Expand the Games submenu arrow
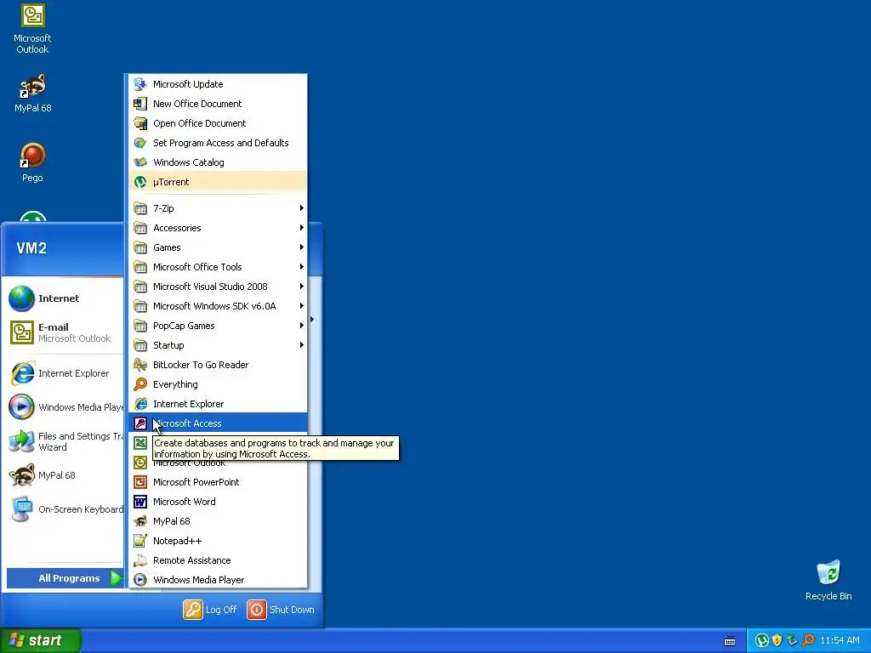The height and width of the screenshot is (653, 871). (x=302, y=247)
